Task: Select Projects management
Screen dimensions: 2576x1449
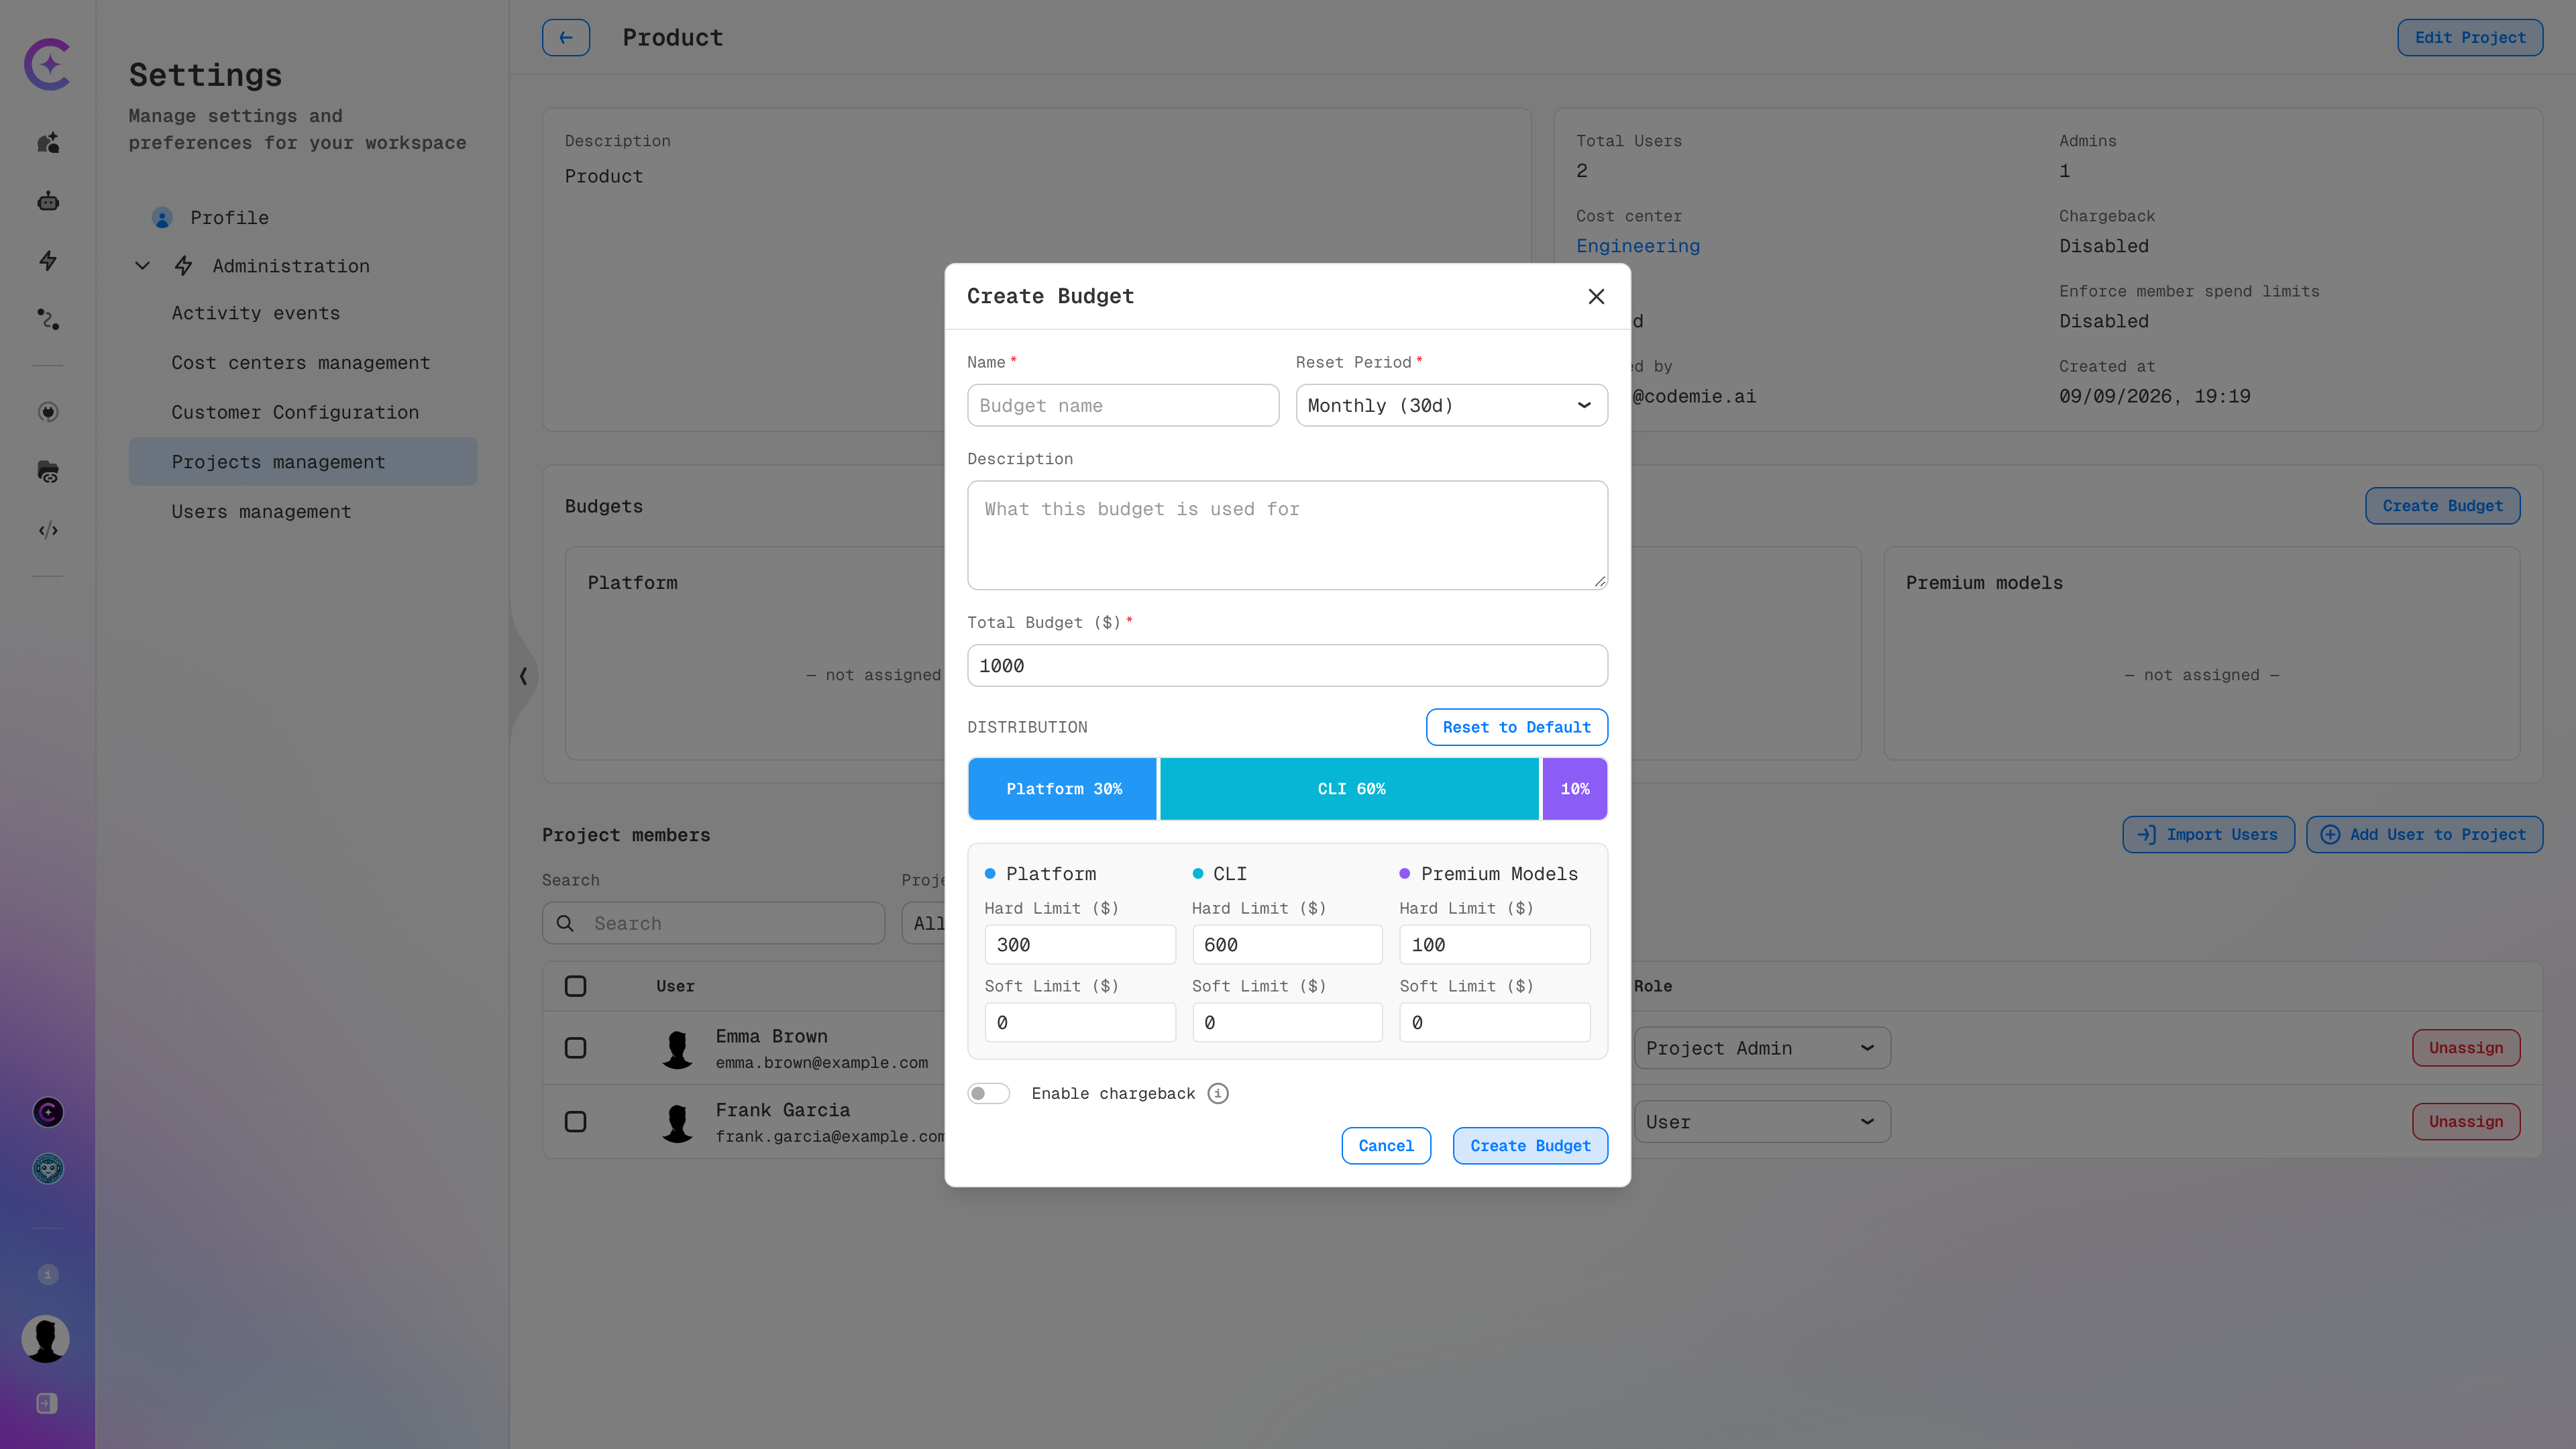Action: point(303,462)
